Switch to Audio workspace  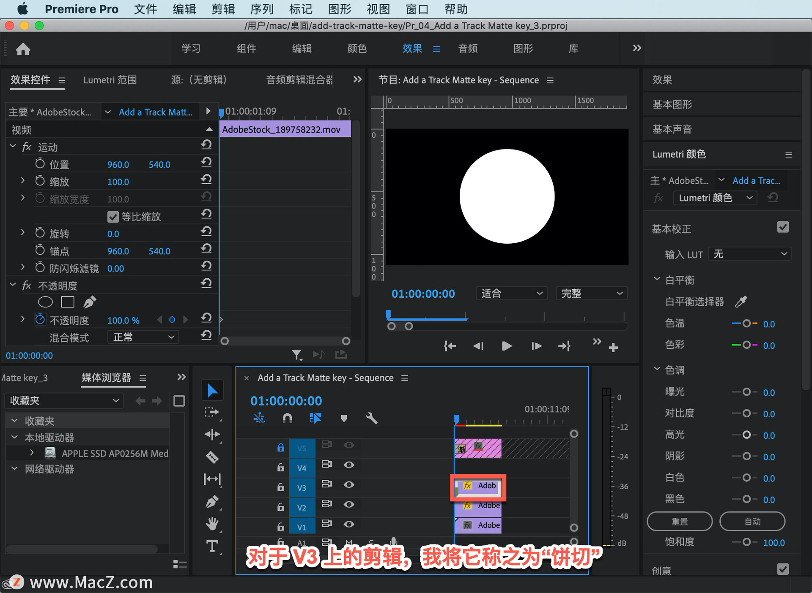point(468,49)
